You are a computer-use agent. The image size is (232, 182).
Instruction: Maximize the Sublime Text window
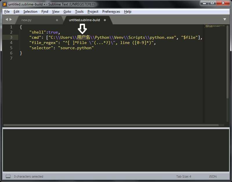pos(212,3)
